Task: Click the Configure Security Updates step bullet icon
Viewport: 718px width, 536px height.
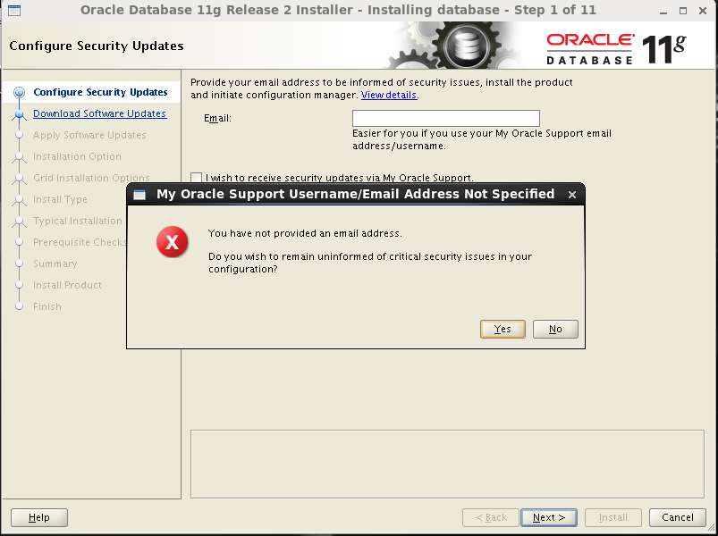Action: [19, 93]
